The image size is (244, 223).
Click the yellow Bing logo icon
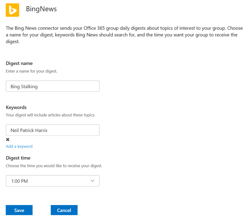[x=12, y=10]
